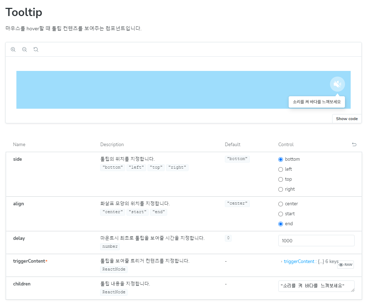Click the muted speaker icon button
The width and height of the screenshot is (366, 304).
337,84
